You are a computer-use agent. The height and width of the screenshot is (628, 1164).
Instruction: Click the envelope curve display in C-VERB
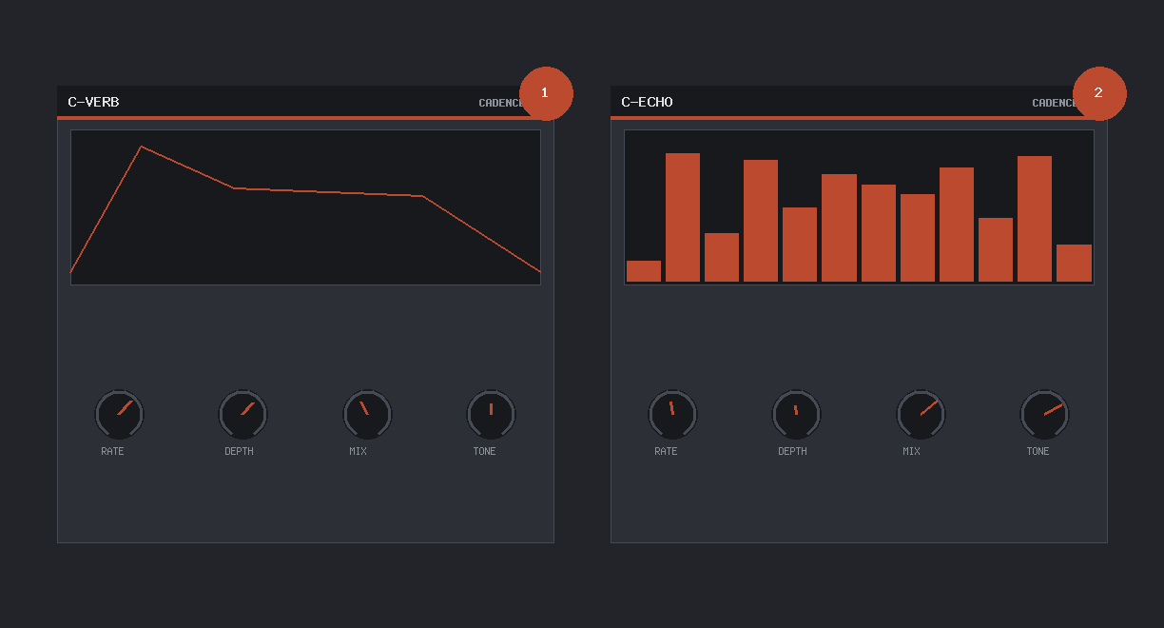(305, 207)
